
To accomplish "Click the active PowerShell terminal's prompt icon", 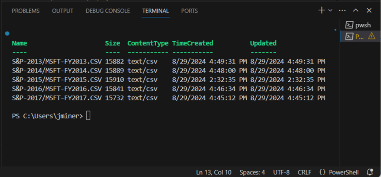I will [x=349, y=36].
